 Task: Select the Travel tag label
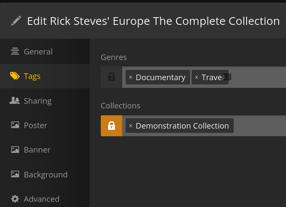coord(211,78)
